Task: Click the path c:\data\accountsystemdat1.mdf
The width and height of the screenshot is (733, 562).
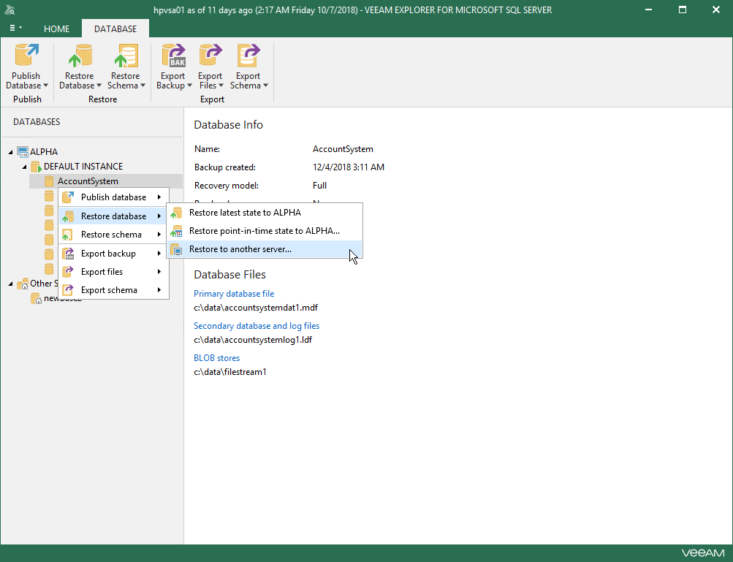Action: (256, 308)
